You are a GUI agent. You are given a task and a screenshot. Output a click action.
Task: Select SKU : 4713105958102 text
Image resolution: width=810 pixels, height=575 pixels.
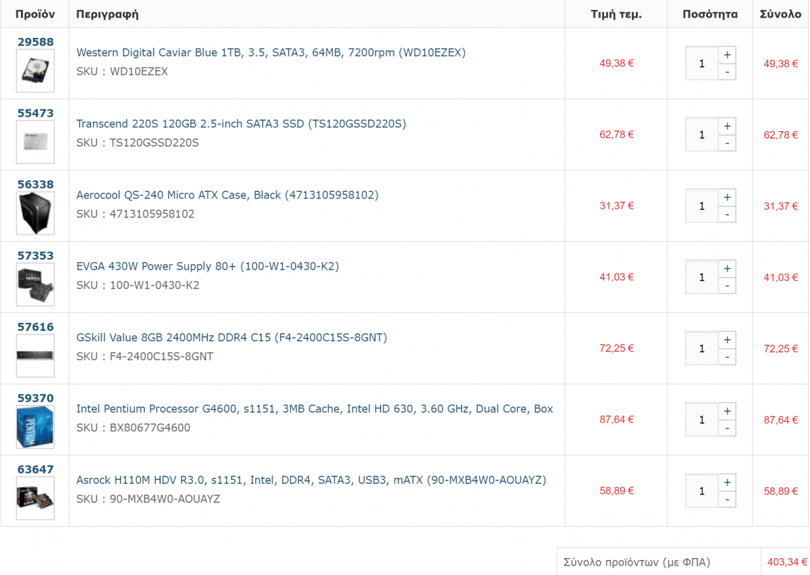coord(135,214)
